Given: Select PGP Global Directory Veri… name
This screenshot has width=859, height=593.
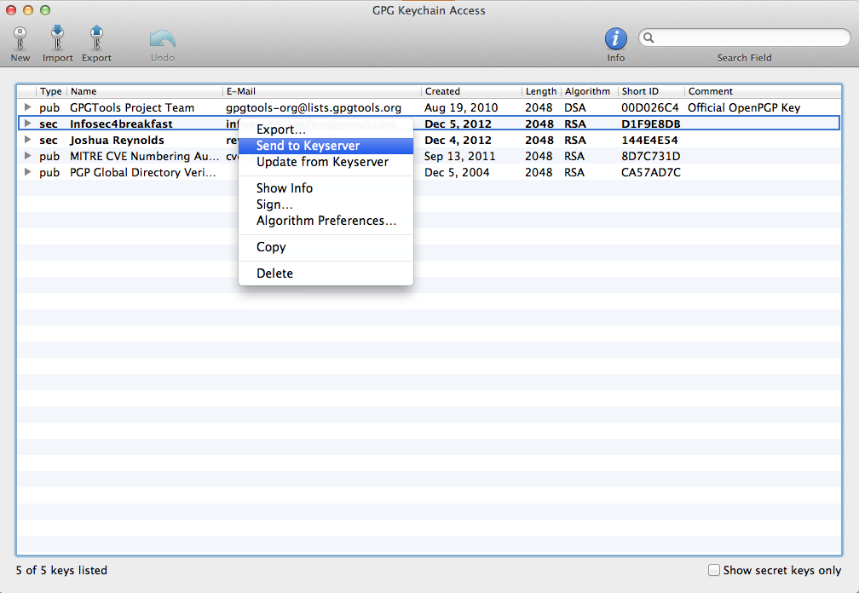Looking at the screenshot, I should point(142,172).
